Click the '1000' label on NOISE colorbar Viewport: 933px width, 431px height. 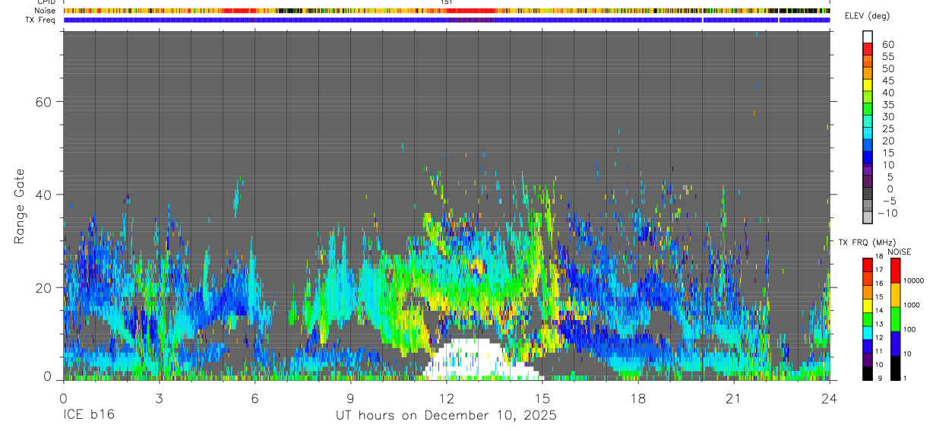coord(910,305)
